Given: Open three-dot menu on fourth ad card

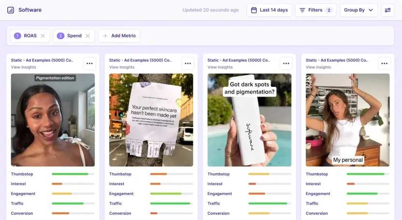Looking at the screenshot, I should pos(384,63).
